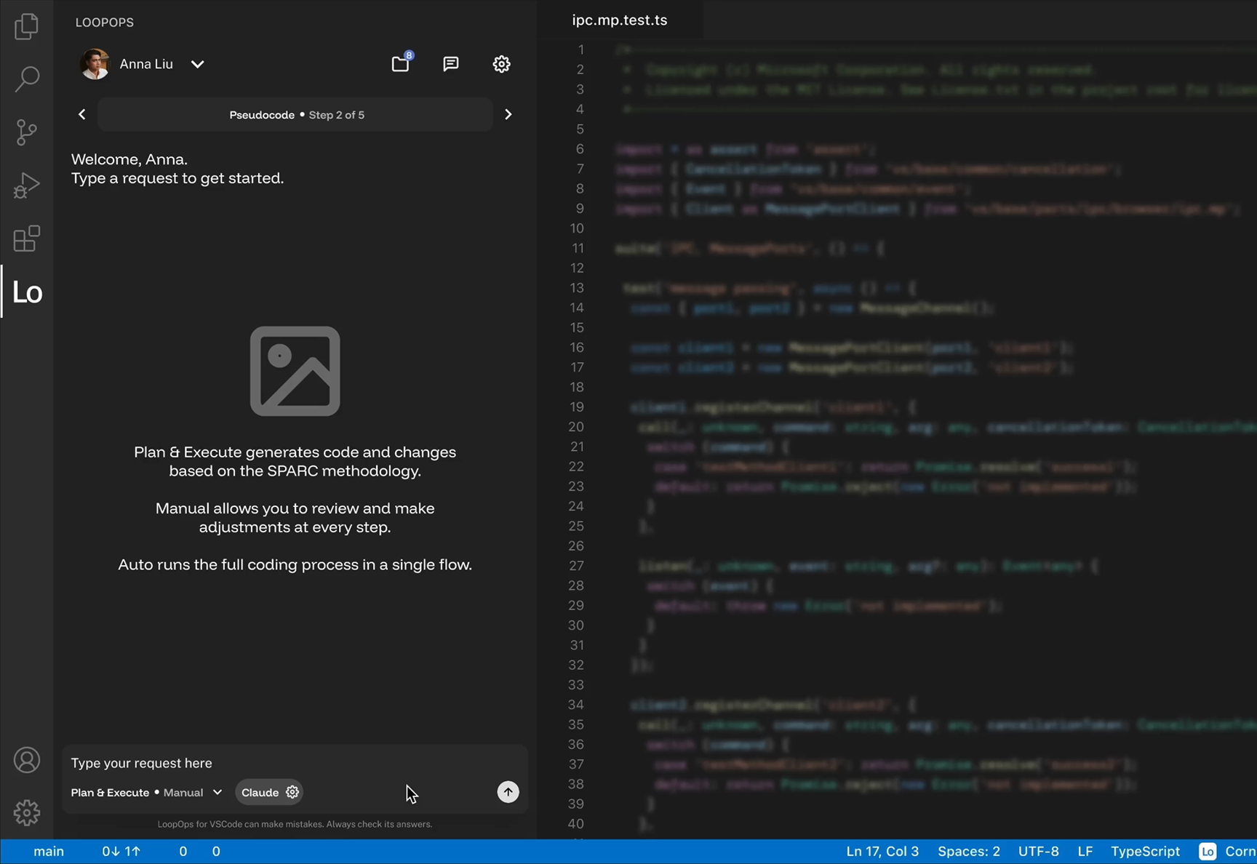Go to next step with right chevron
1257x864 pixels.
508,114
